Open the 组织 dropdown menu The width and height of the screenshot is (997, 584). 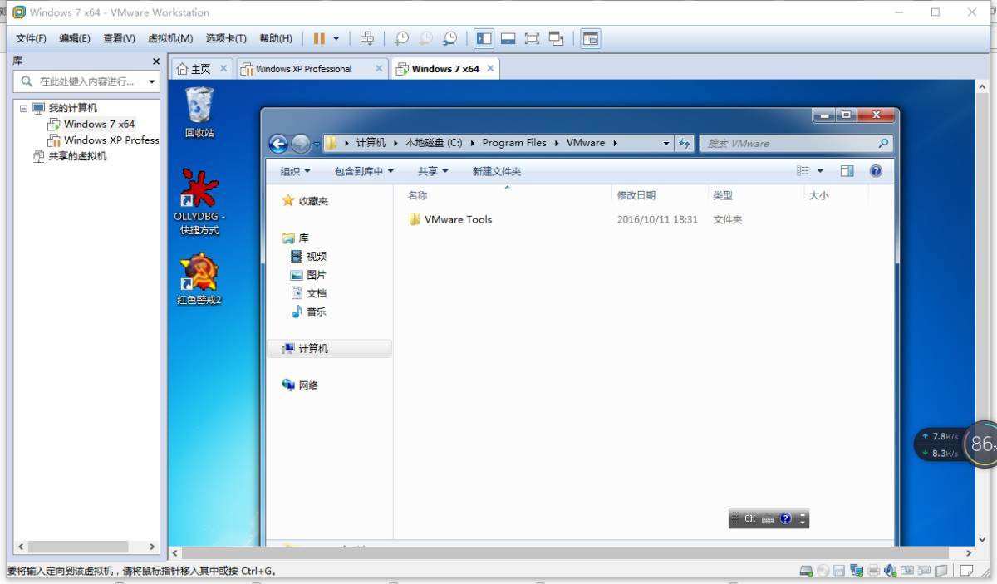tap(295, 171)
